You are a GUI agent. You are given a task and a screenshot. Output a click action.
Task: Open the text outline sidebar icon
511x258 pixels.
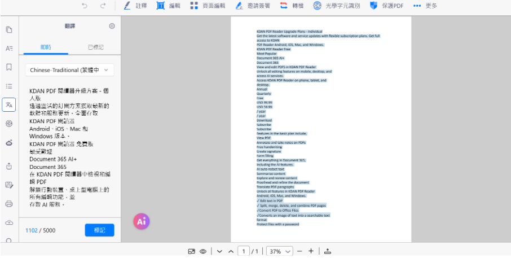9,49
